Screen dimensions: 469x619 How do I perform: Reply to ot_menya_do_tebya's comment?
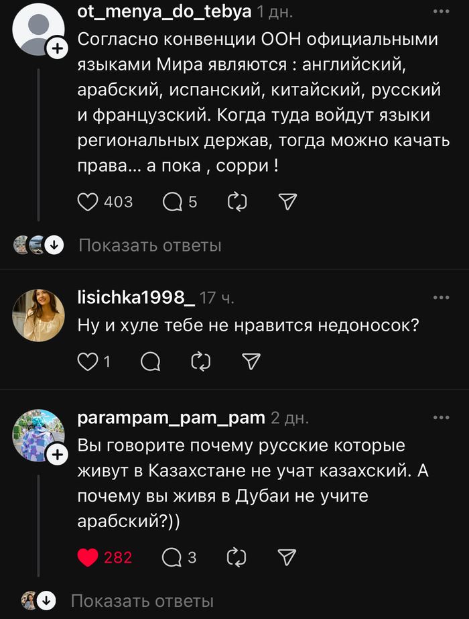172,202
